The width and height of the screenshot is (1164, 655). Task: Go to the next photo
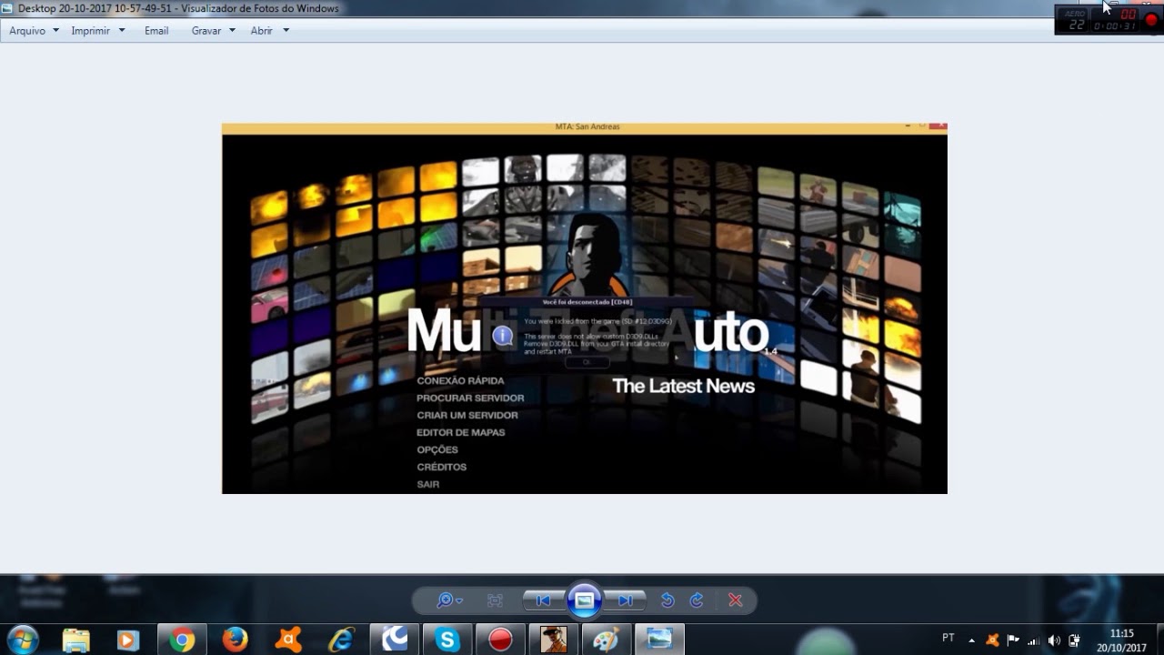tap(626, 600)
